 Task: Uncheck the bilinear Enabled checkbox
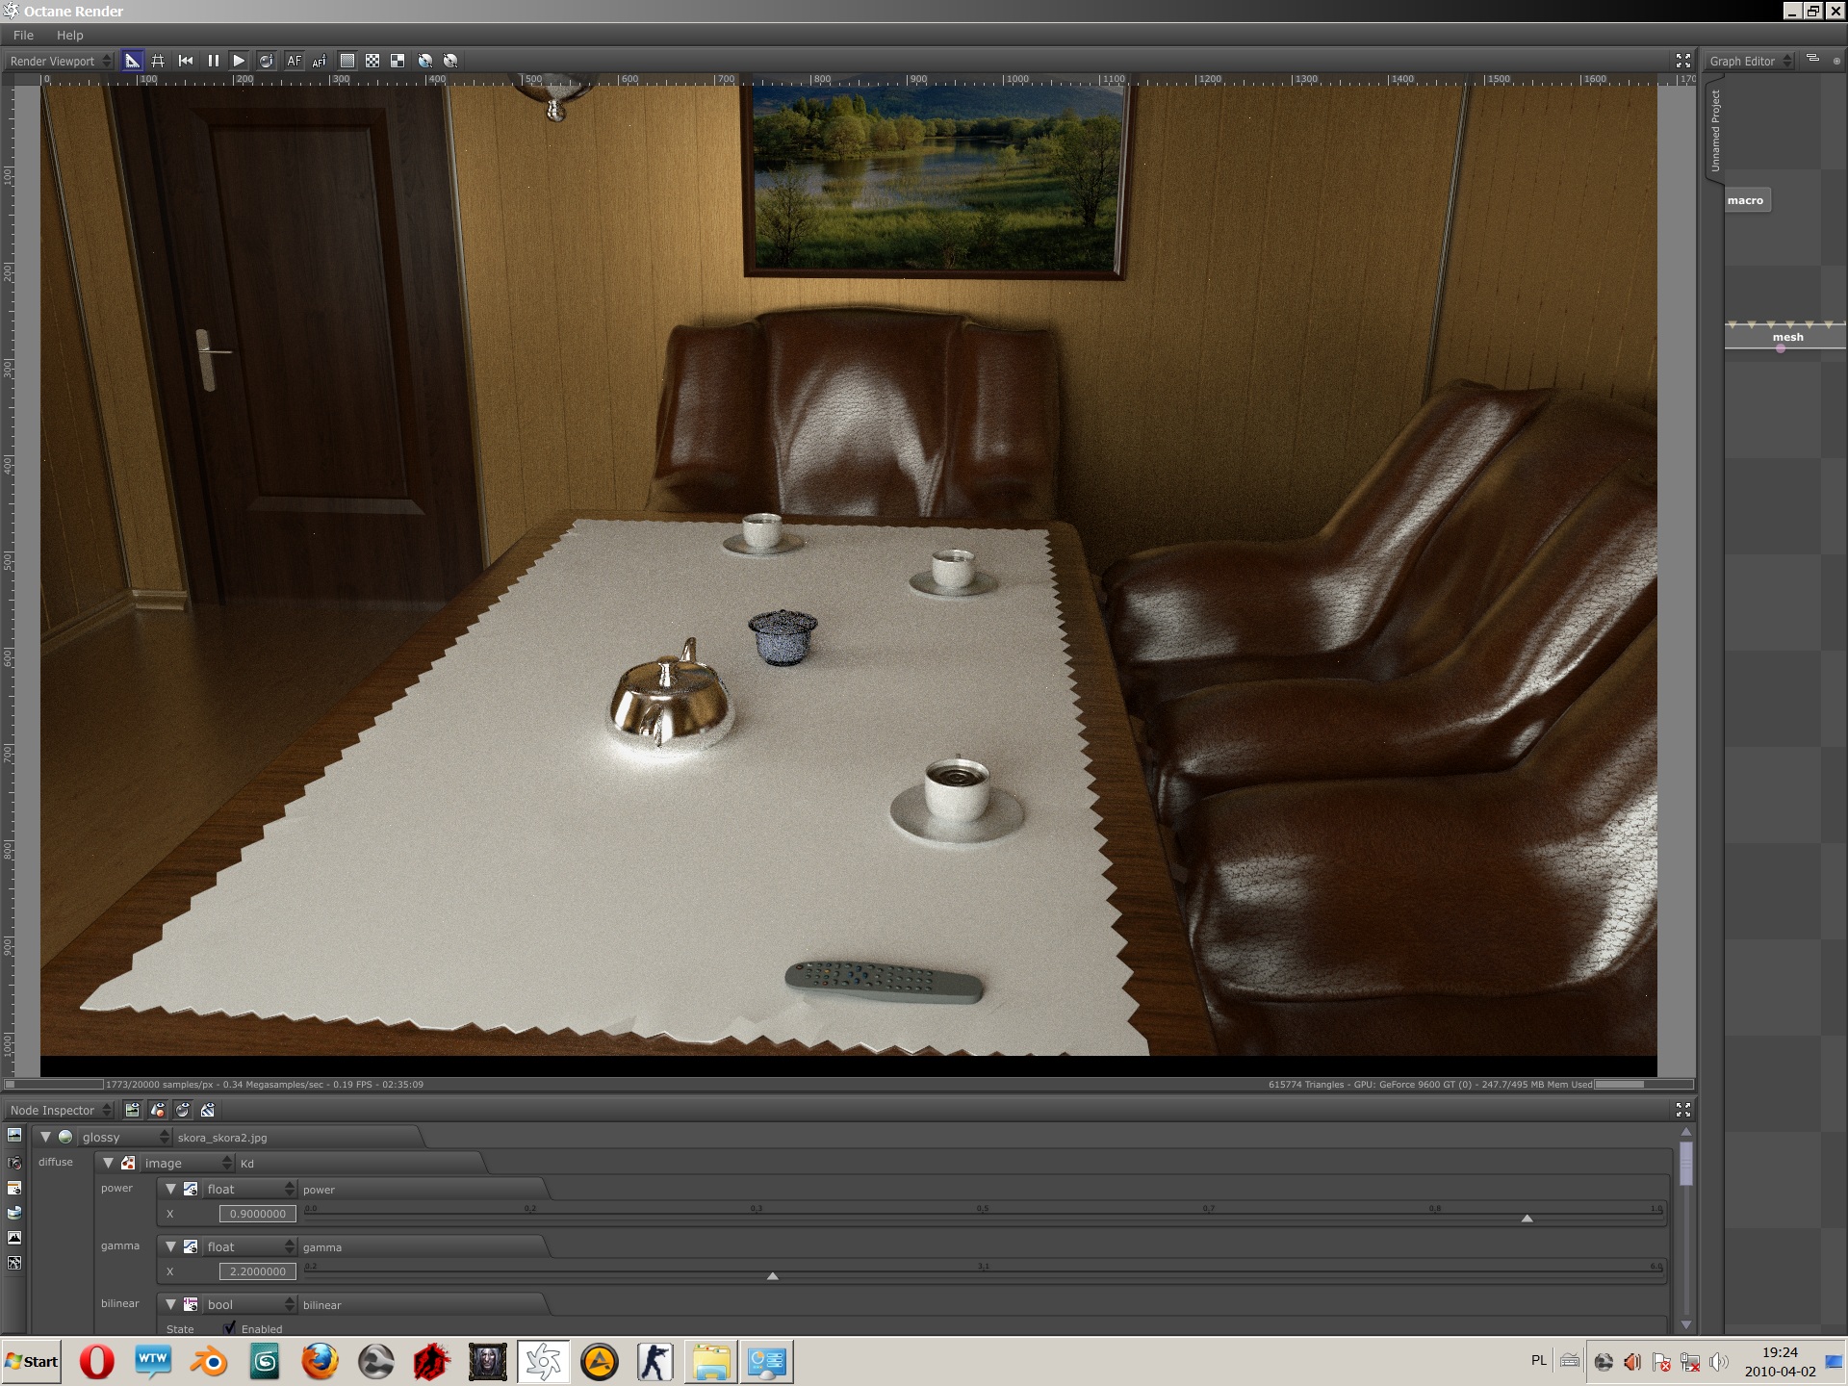229,1328
